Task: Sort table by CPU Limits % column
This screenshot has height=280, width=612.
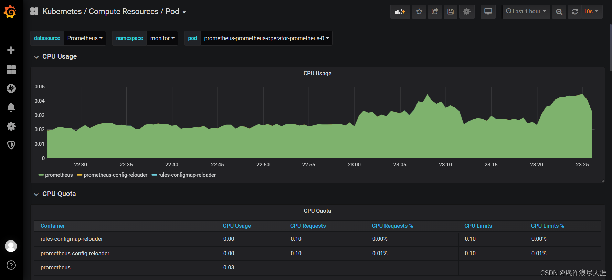Action: (x=547, y=226)
